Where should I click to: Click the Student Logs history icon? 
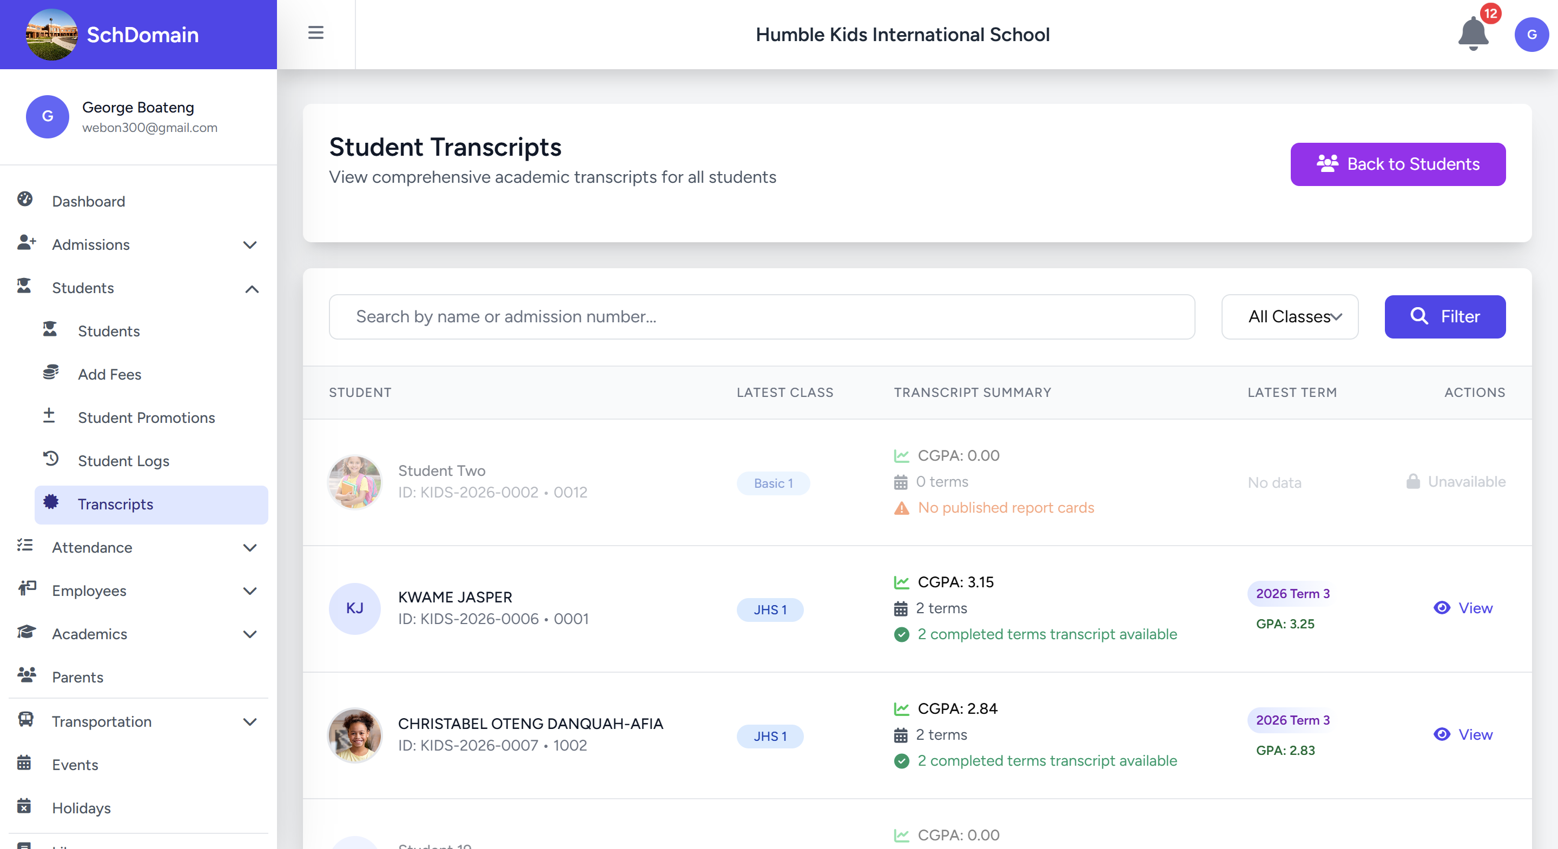point(51,459)
